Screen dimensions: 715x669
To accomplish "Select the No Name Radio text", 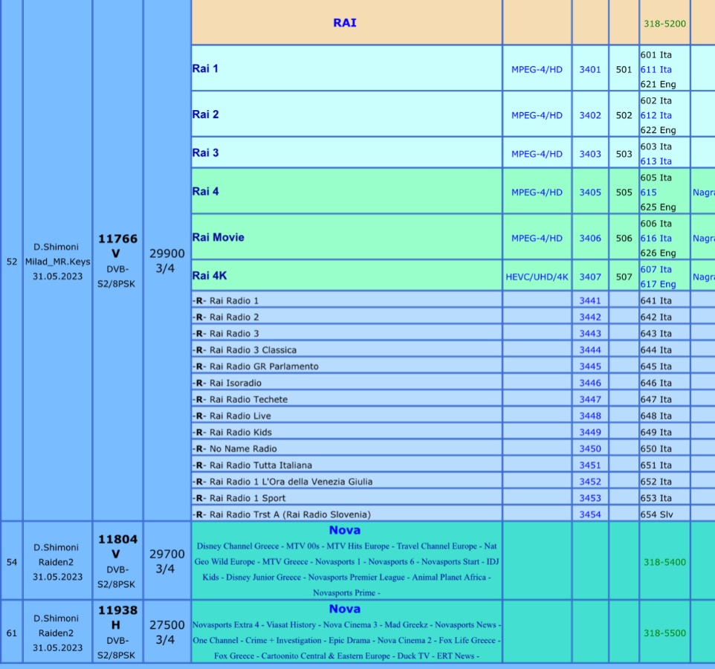I will (234, 448).
